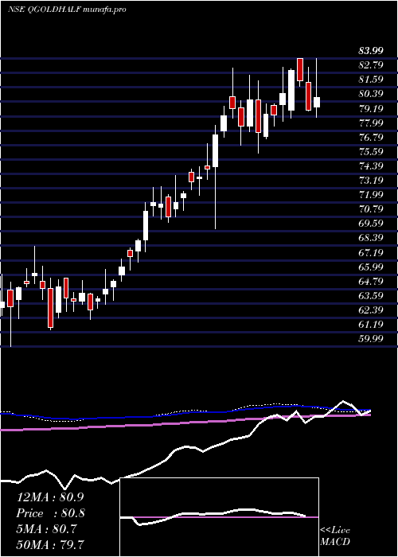Select the 68.39 price axis label
Image resolution: width=398 pixels, height=557 pixels.
(x=371, y=238)
